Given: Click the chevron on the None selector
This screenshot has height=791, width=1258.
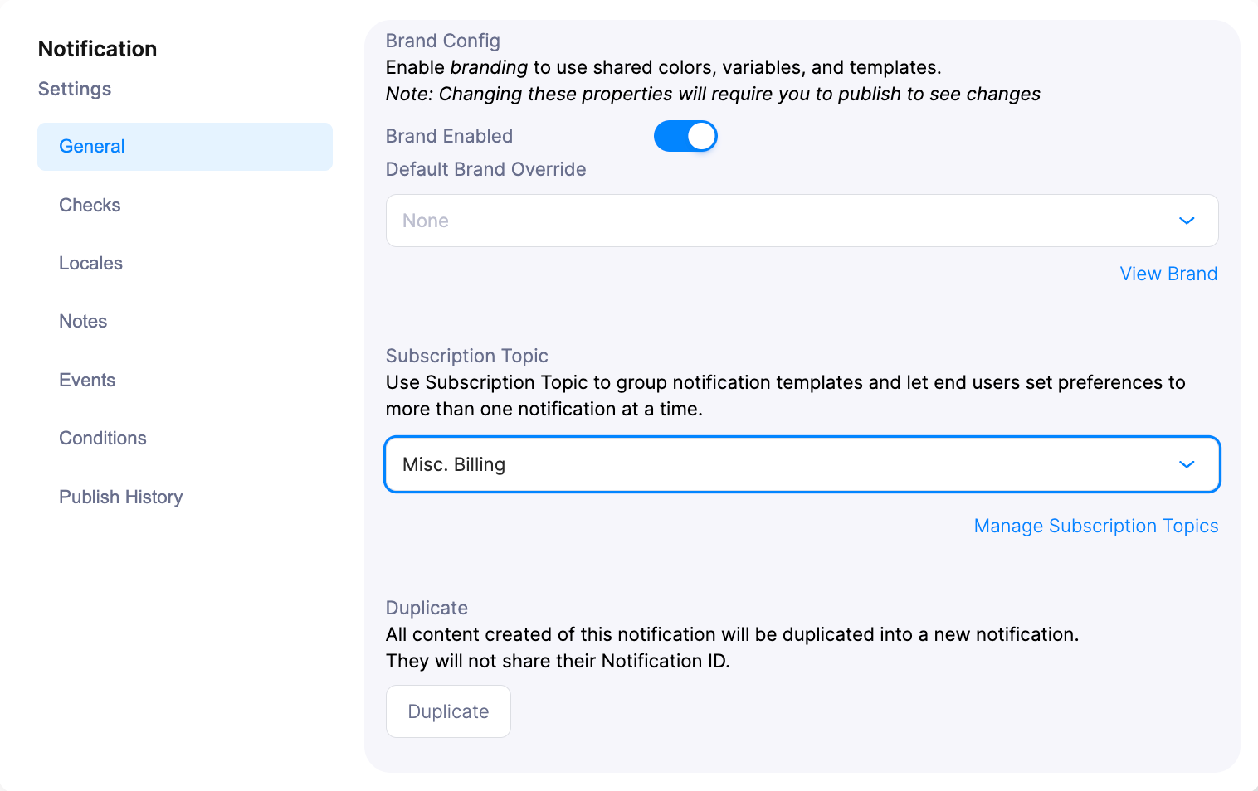Looking at the screenshot, I should (1187, 221).
